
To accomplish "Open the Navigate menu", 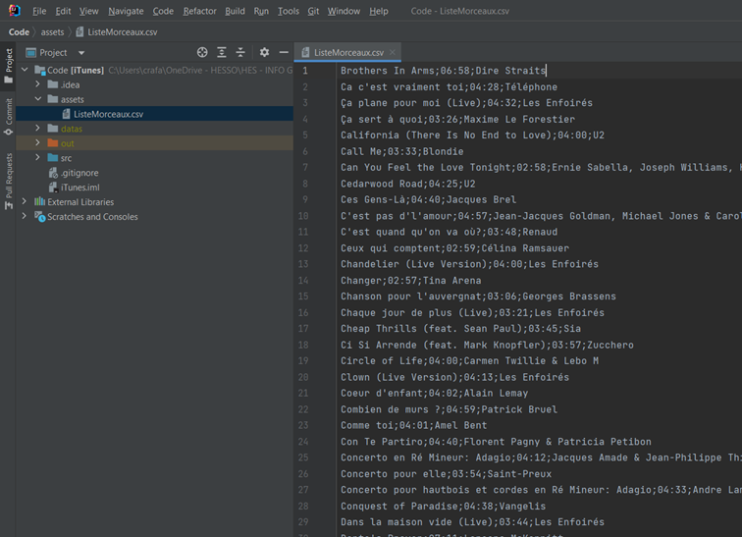I will (126, 11).
